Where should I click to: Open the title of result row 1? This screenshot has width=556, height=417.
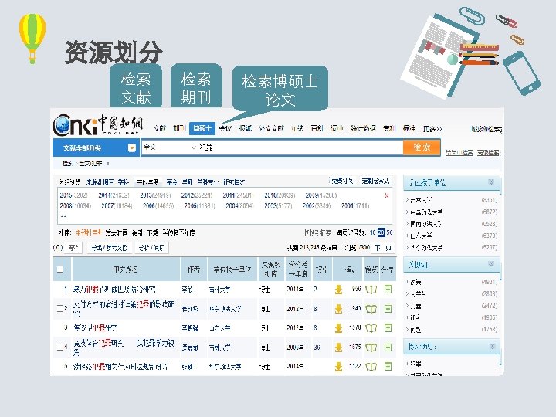[114, 290]
